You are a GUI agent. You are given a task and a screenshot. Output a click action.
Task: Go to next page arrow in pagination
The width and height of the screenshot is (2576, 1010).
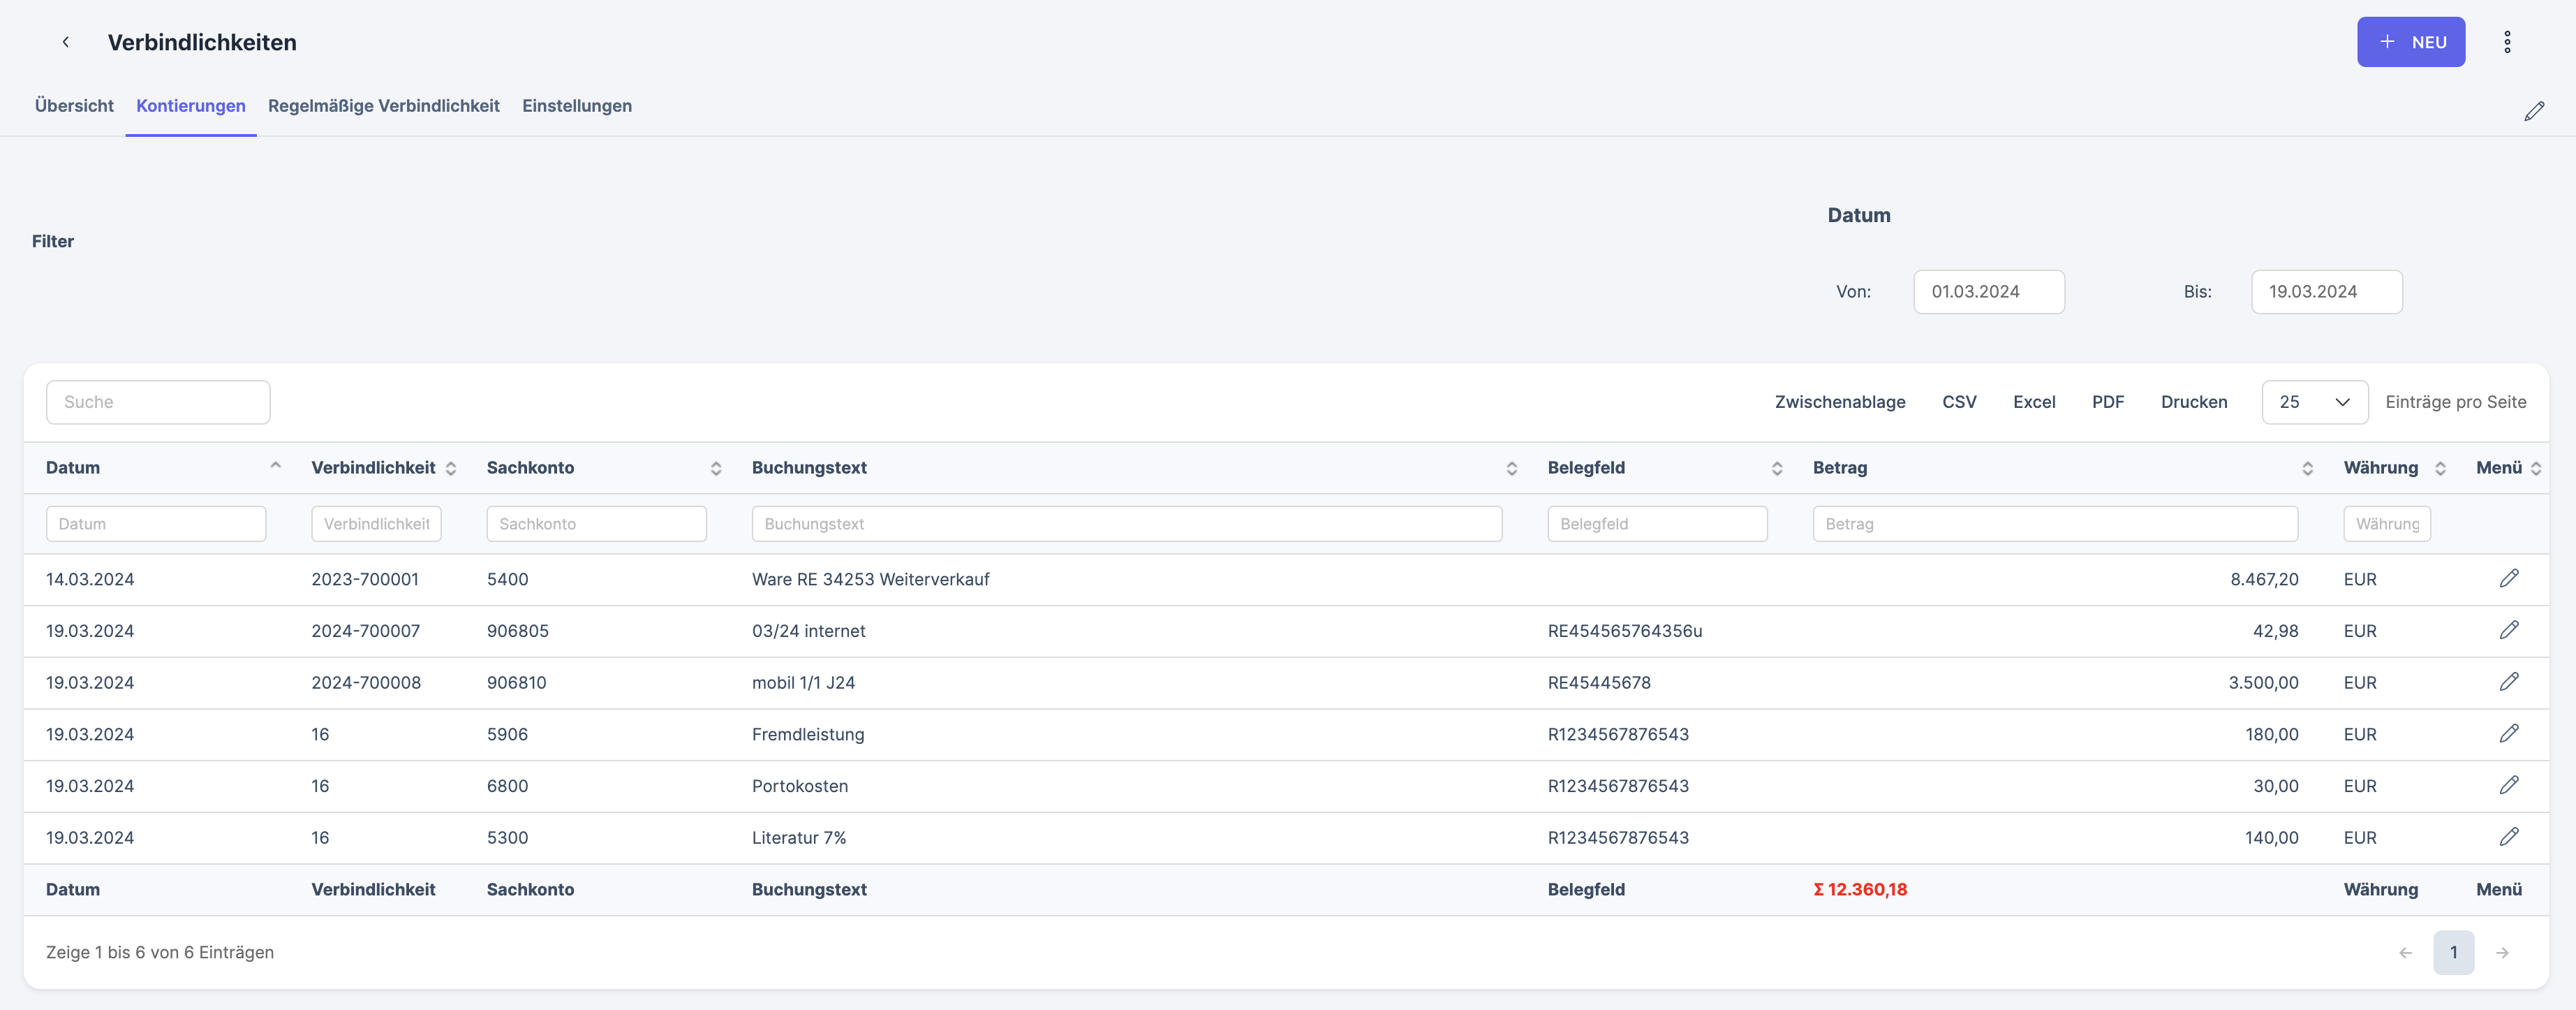[2501, 953]
